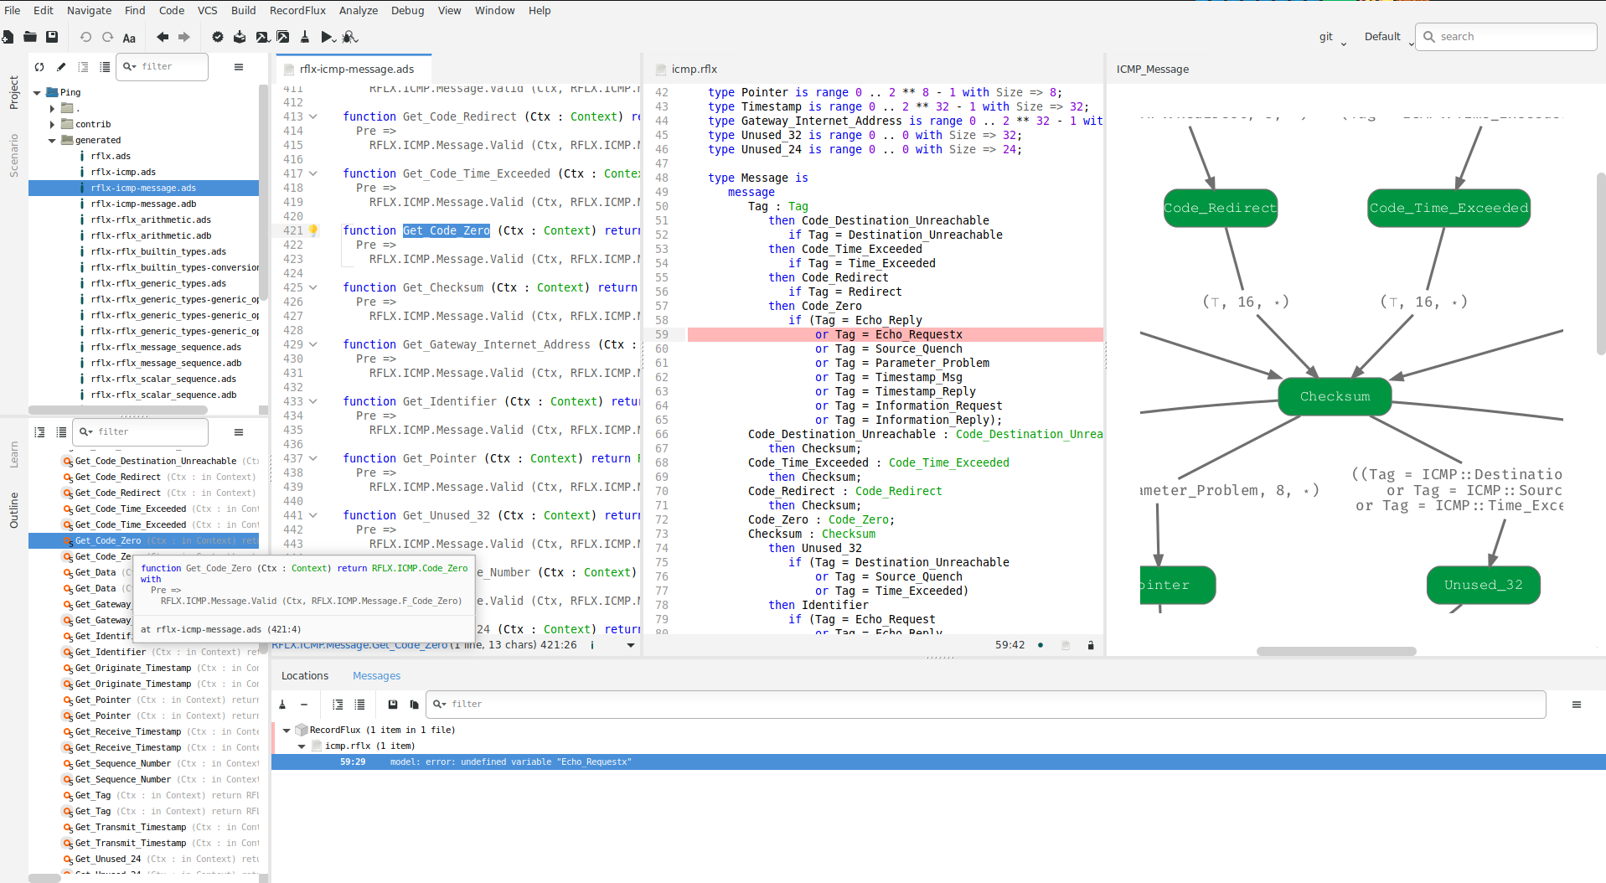Collapse the generated folder node
The image size is (1606, 883).
coord(52,141)
